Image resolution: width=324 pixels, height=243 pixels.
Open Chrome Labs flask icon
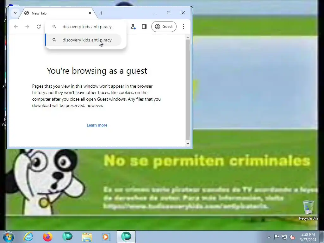click(x=133, y=27)
